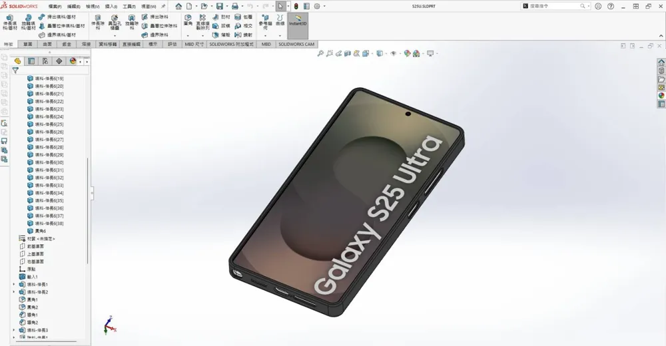Viewport: 666px width, 346px height.
Task: Click the Edit Appearance color ball icon
Action: (x=407, y=53)
